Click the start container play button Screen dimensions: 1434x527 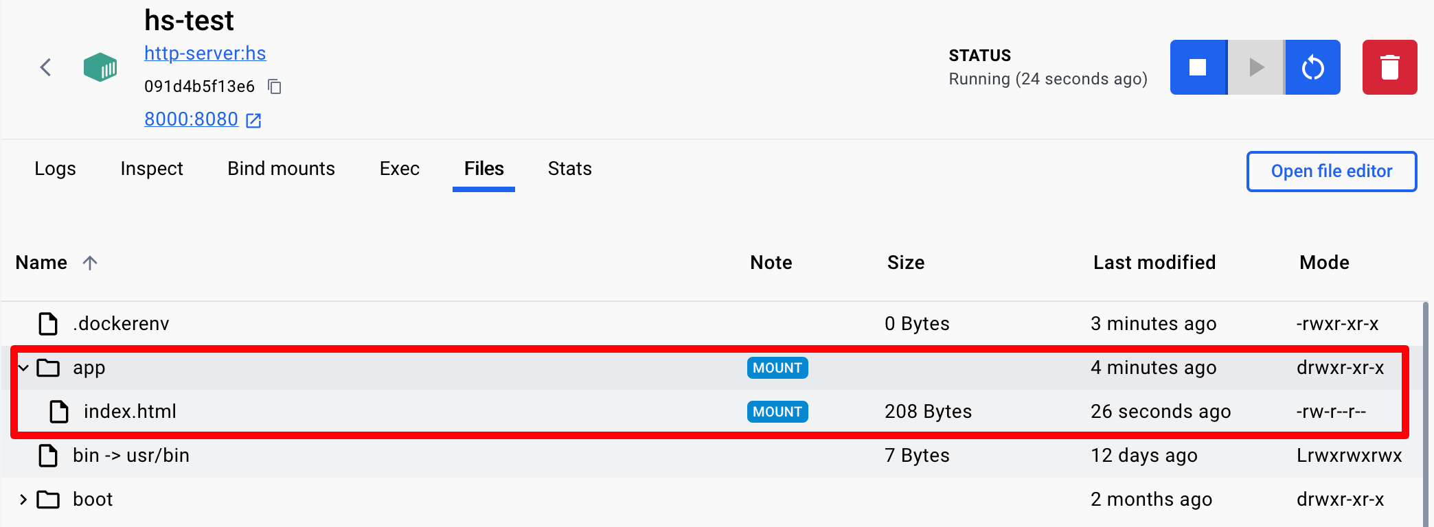[1256, 67]
